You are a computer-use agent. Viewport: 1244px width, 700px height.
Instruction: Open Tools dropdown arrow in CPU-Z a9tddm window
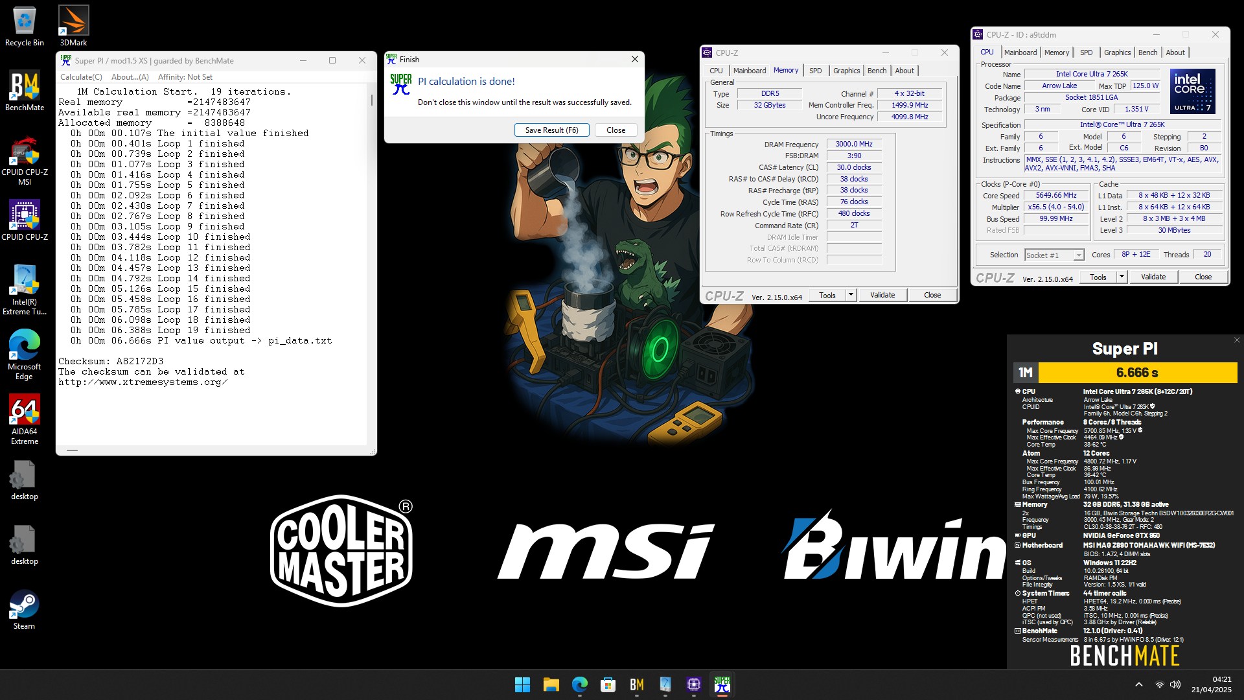1122,277
